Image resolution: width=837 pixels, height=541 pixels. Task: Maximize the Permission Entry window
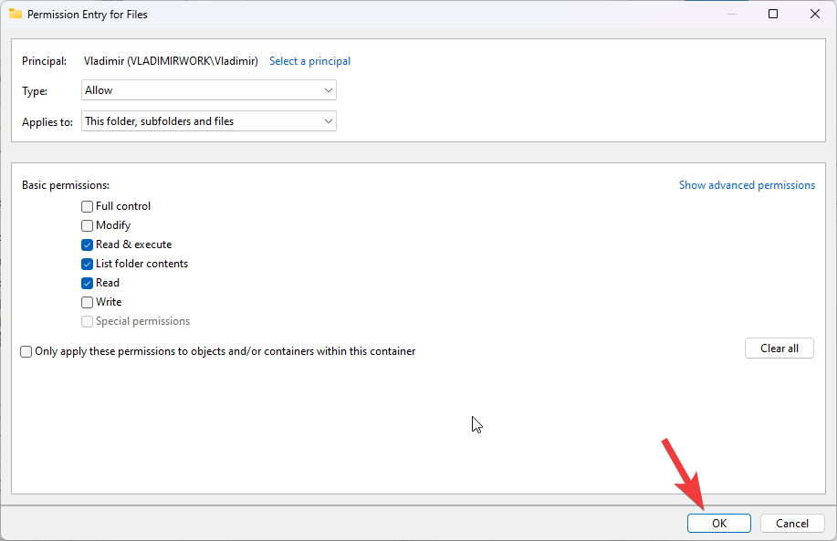pos(773,15)
